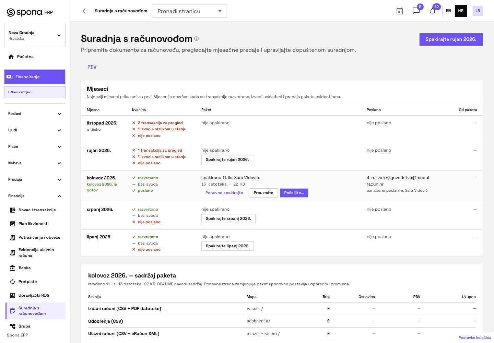
Task: Switch language to EN
Action: pyautogui.click(x=448, y=11)
